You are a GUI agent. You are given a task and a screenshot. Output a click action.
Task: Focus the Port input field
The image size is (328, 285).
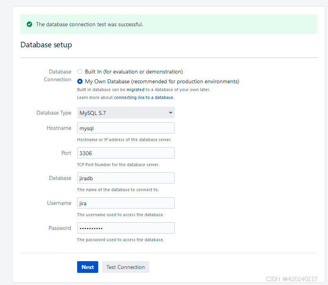(126, 153)
